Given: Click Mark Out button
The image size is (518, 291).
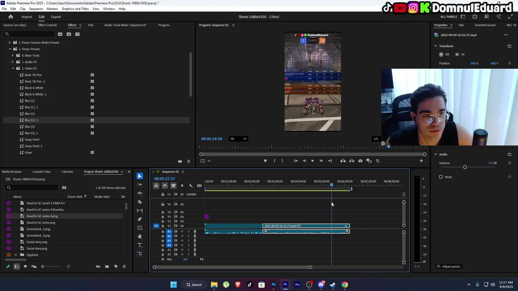Looking at the screenshot, I should coord(282,161).
